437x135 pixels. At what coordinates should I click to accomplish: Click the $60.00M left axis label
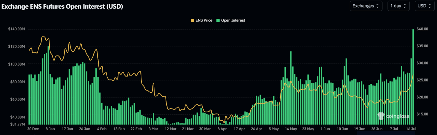[17, 99]
